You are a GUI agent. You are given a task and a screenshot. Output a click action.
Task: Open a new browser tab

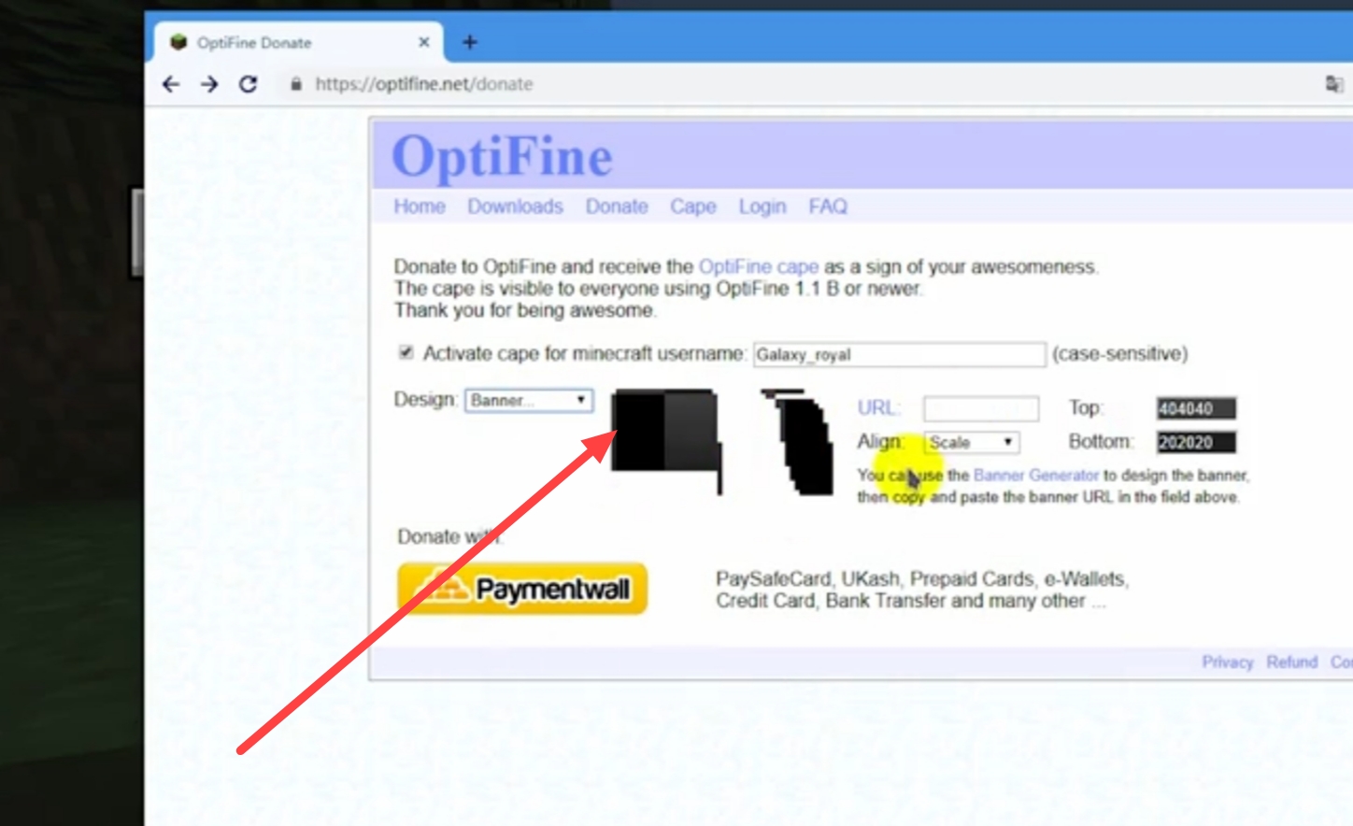tap(469, 42)
